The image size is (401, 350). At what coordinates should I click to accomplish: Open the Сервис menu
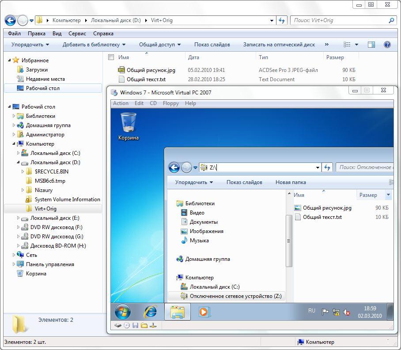(77, 34)
